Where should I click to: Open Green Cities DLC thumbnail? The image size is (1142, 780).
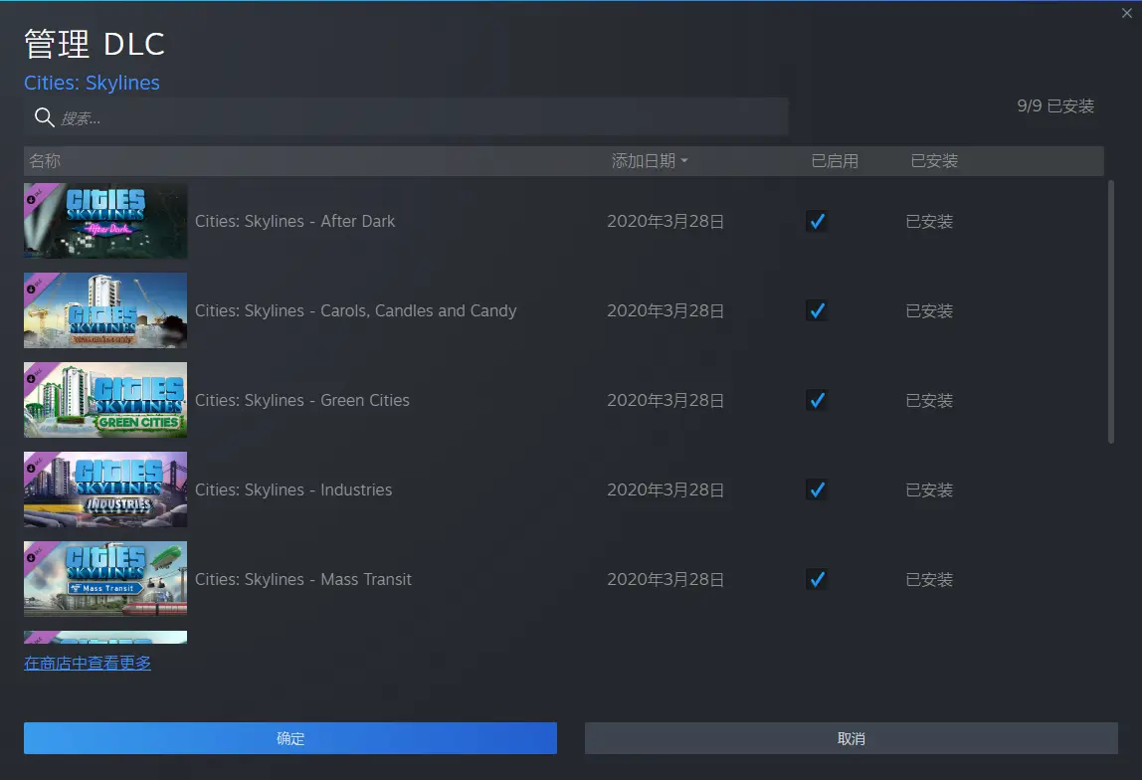[105, 400]
